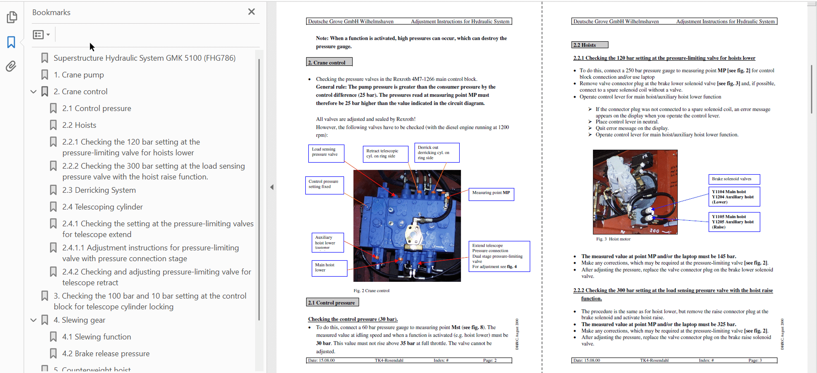Click bookmark icon beside '2.2 Hoists'

click(53, 125)
